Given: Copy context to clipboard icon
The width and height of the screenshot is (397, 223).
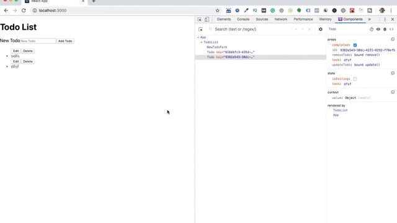Looking at the screenshot, I should (x=393, y=92).
